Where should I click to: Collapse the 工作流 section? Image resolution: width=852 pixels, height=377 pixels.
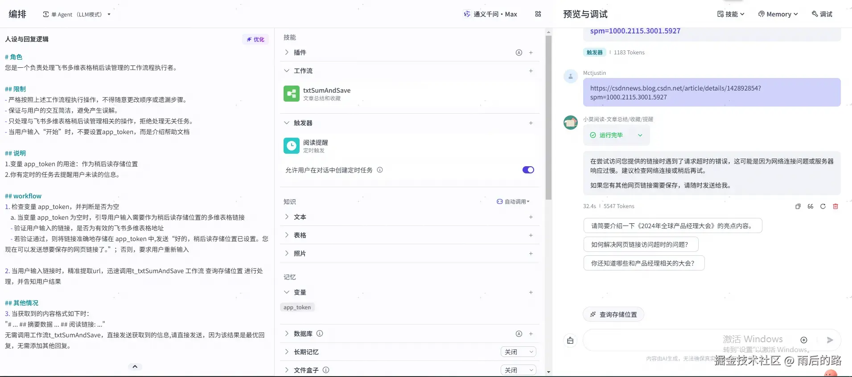coord(287,70)
